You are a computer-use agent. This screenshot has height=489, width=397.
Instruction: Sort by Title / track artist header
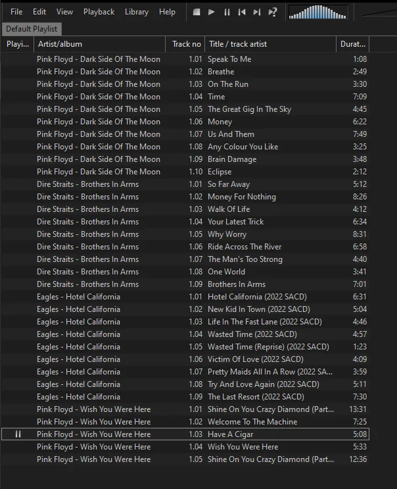tap(271, 44)
